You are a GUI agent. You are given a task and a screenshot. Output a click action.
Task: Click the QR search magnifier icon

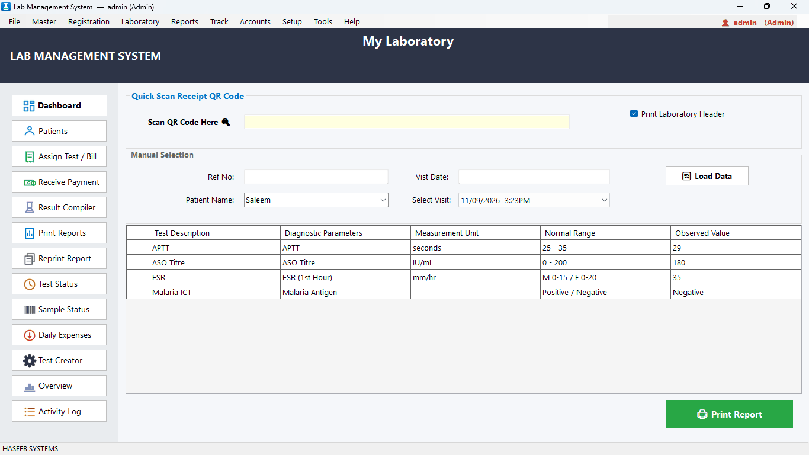tap(226, 123)
